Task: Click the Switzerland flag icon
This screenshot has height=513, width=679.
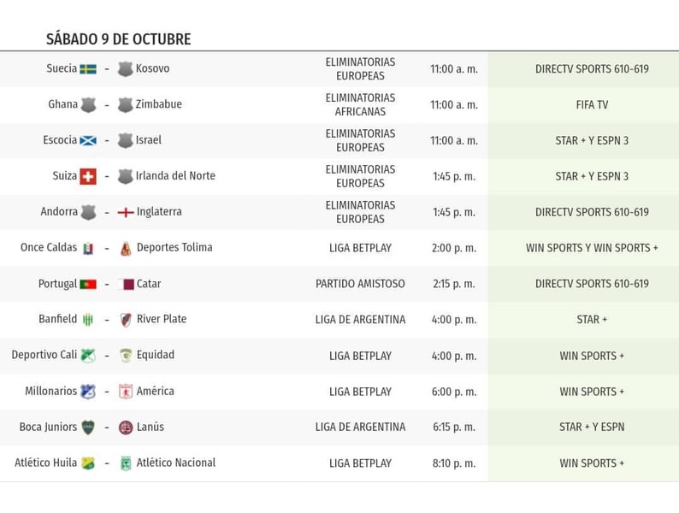Action: coord(88,176)
